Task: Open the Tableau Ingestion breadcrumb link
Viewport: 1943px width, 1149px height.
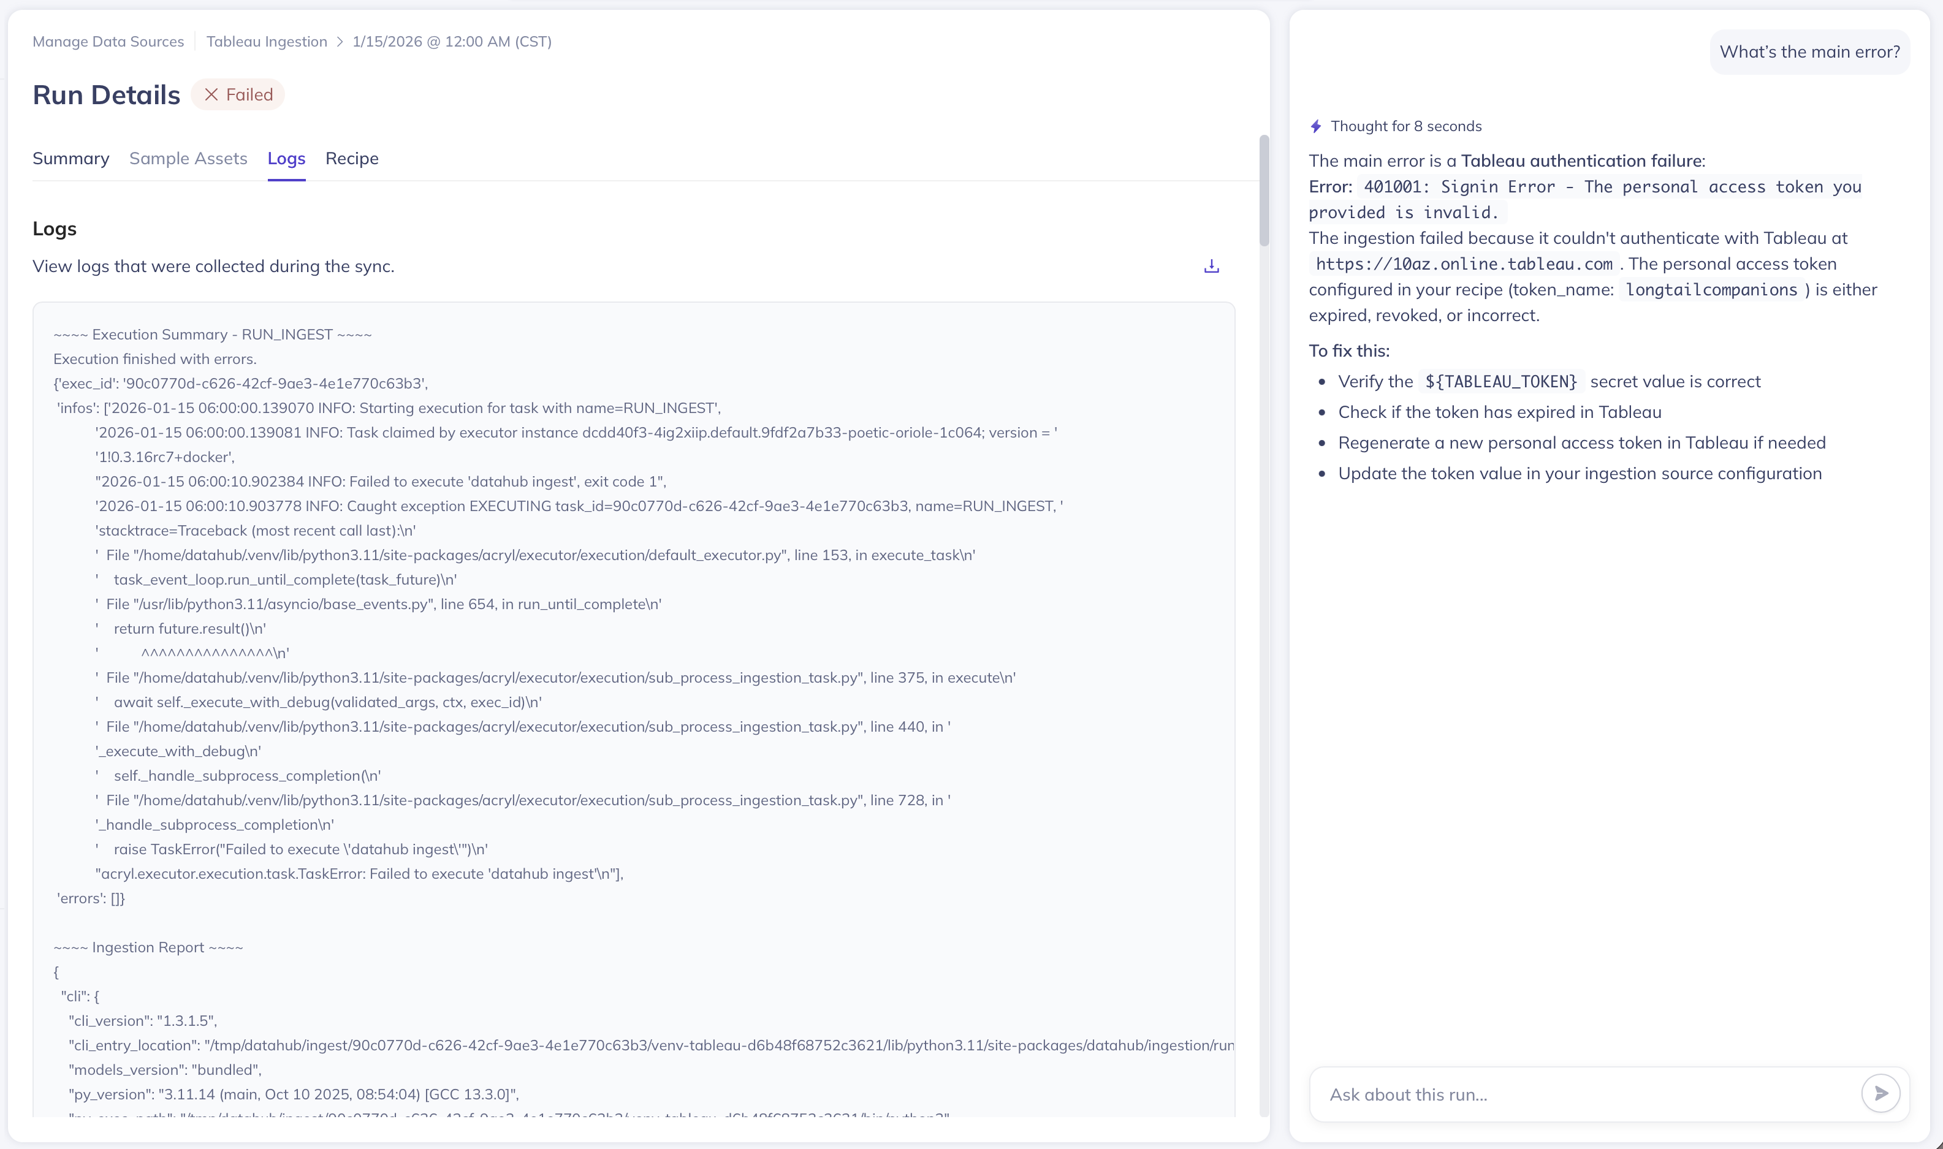Action: point(267,42)
